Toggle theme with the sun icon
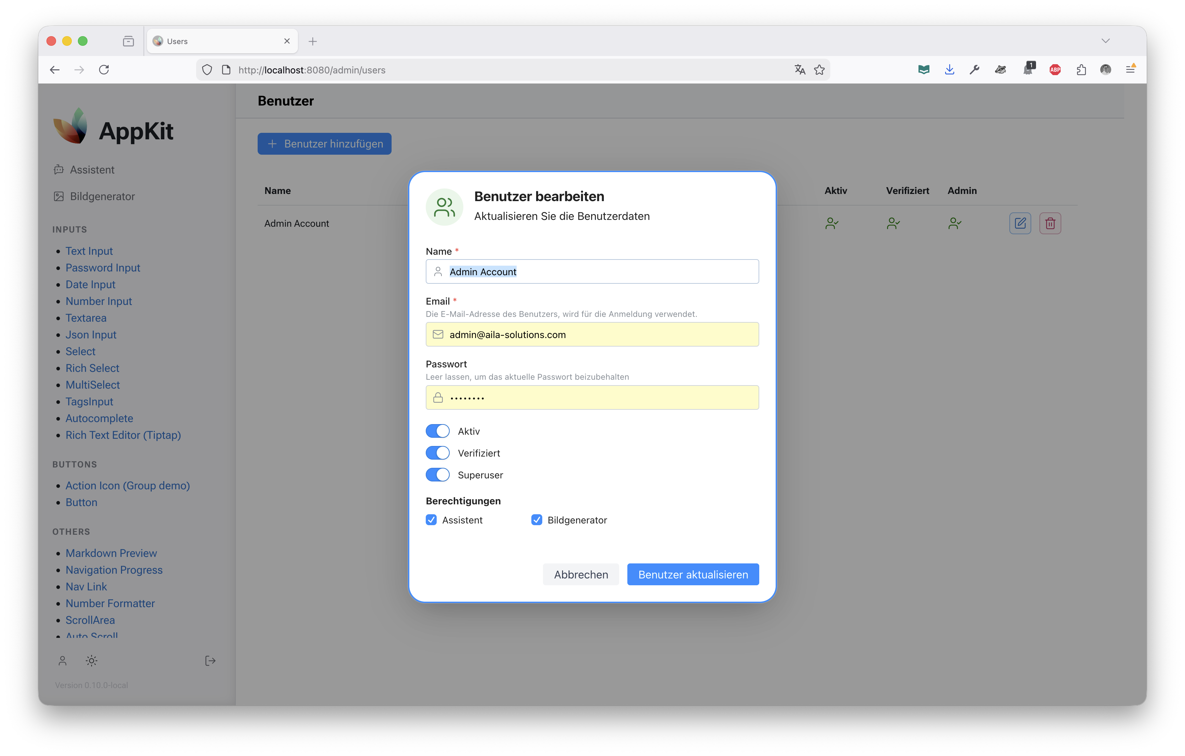Image resolution: width=1185 pixels, height=756 pixels. 92,661
